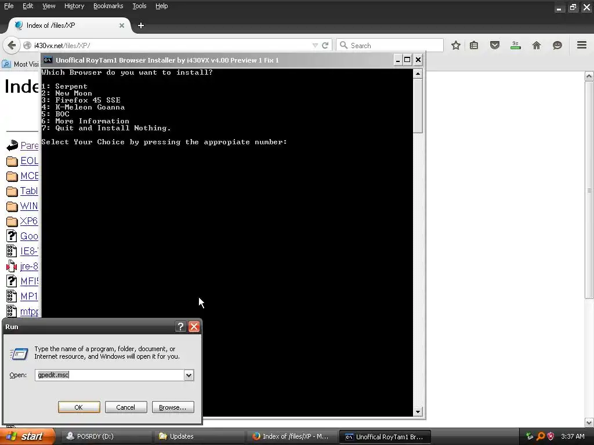Open the Bookmarks menu

pos(108,6)
